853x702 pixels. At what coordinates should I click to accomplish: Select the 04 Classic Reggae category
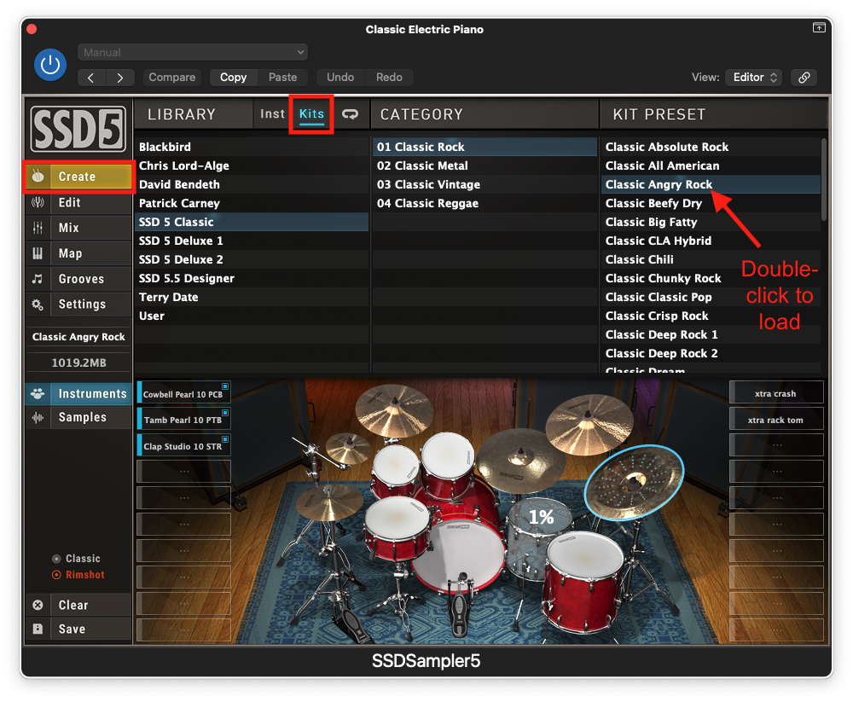485,204
